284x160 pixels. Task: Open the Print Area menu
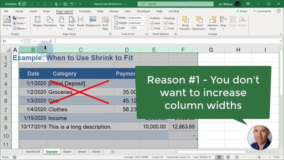pos(71,23)
